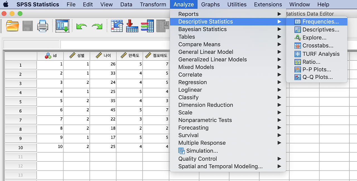Click the Explore magnifier icon in submenu
Viewport: 357px width, 181px height.
(298, 38)
